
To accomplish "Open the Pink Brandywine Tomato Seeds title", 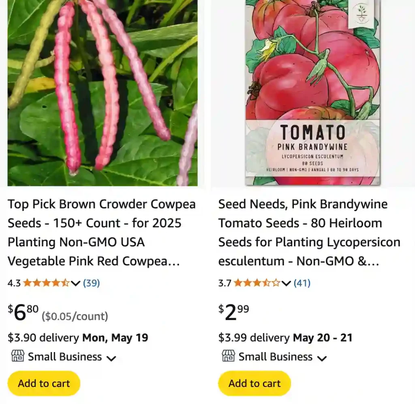I will point(309,233).
